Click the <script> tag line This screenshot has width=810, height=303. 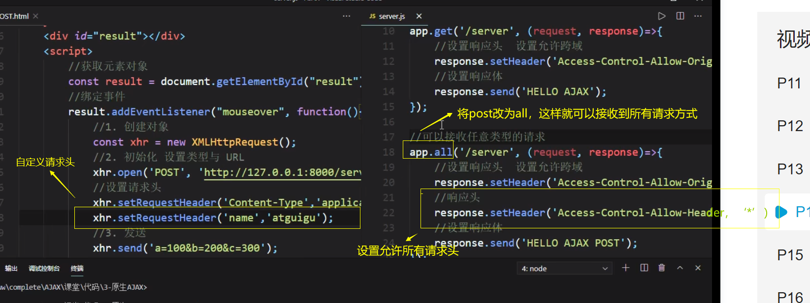coord(68,51)
